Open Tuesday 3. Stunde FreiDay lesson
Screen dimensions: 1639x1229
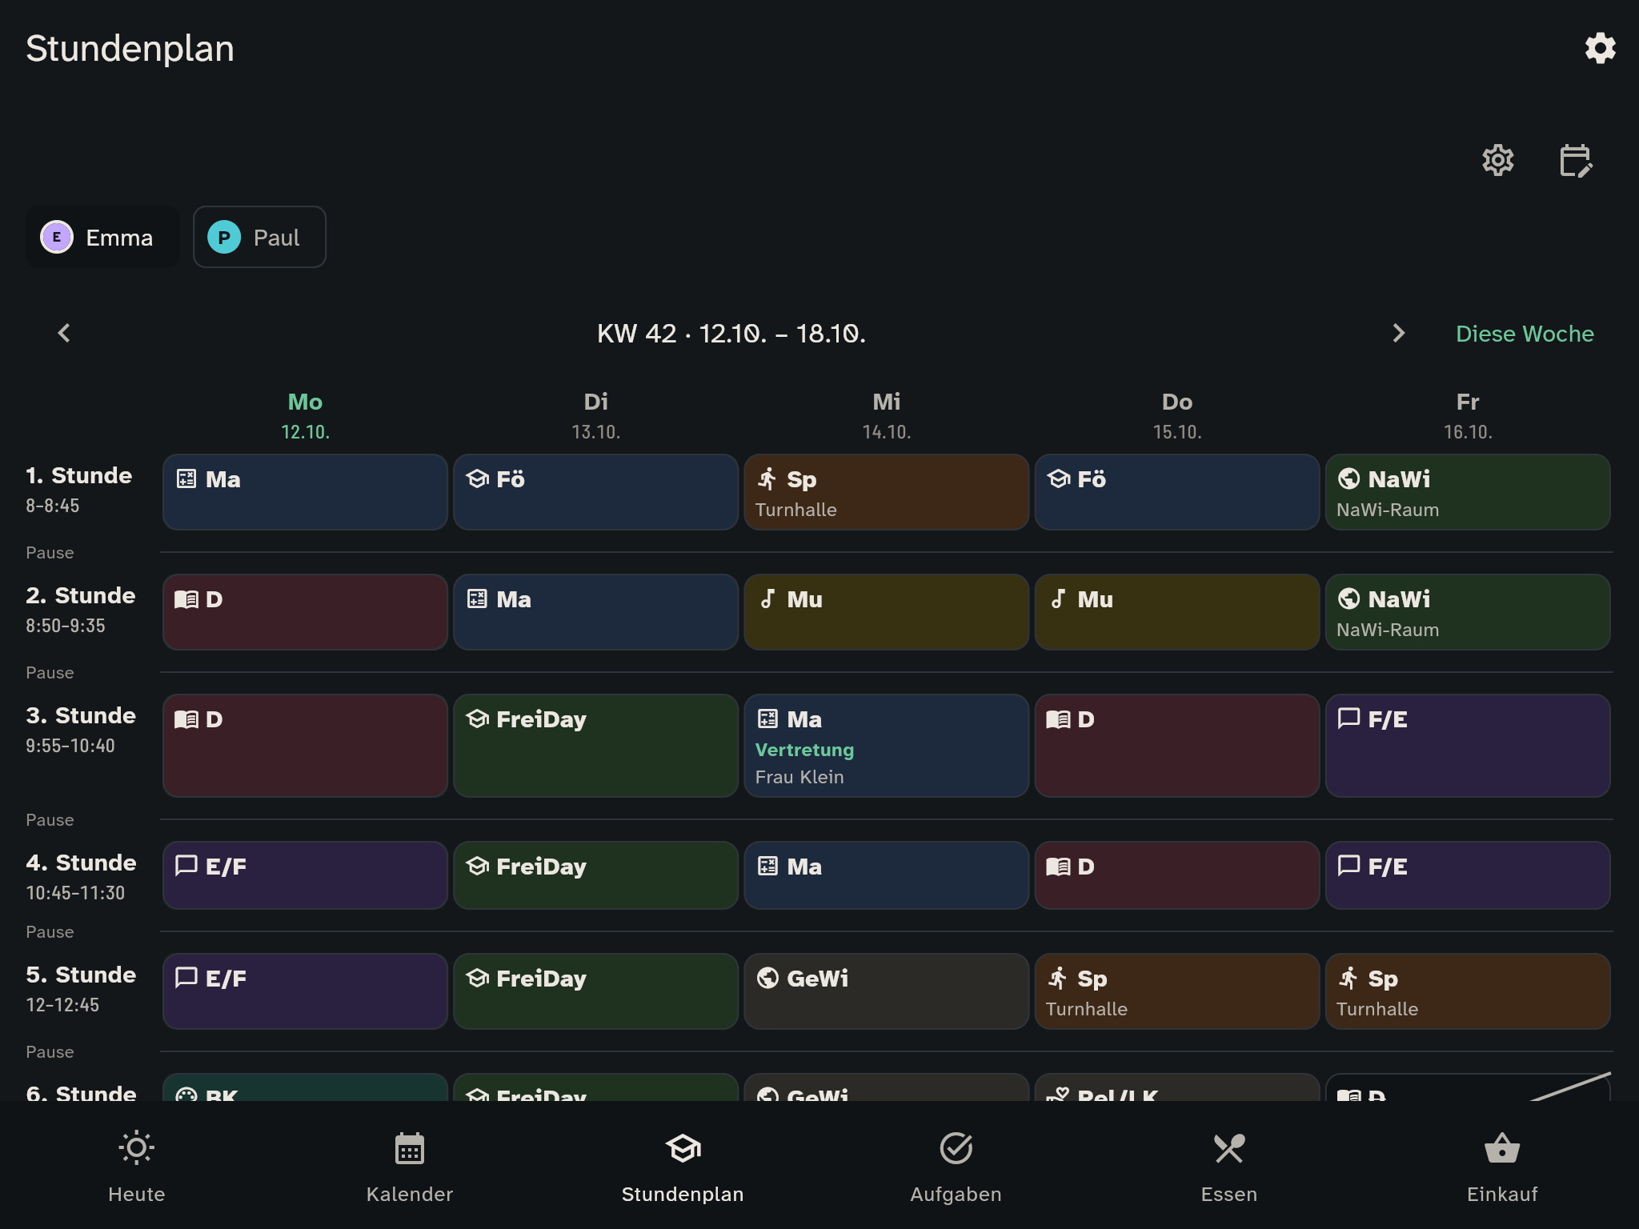pos(595,746)
